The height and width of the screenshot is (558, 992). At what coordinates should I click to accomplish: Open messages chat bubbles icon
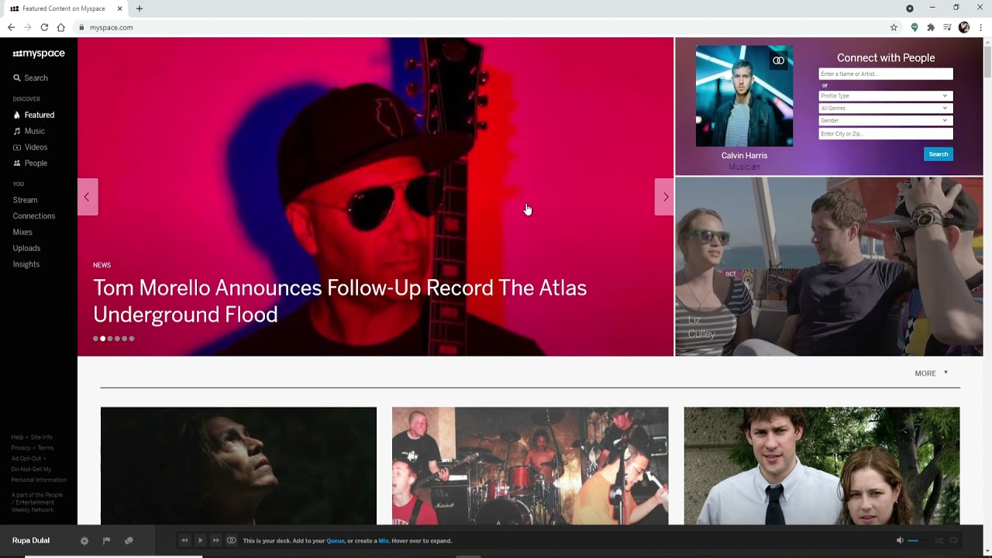[129, 541]
